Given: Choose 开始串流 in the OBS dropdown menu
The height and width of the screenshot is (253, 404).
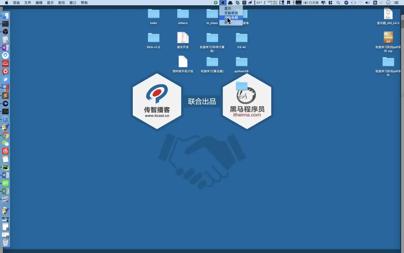Looking at the screenshot, I should [231, 13].
